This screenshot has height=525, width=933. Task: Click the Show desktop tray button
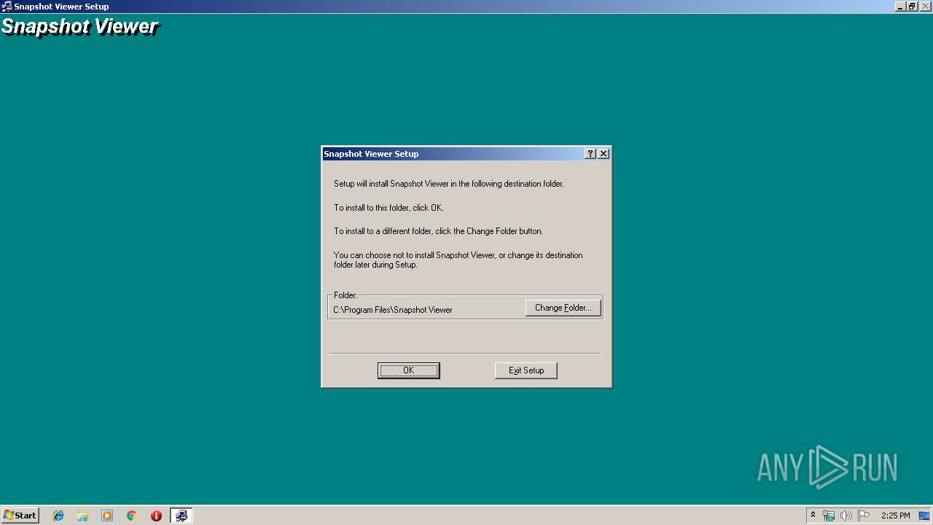point(924,516)
